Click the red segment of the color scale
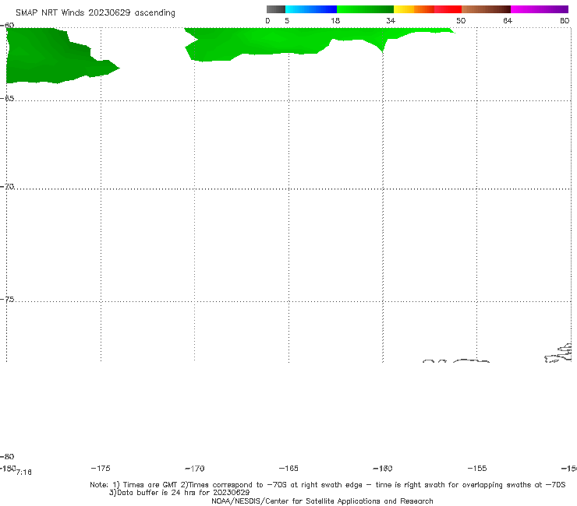577x506 pixels. 448,9
